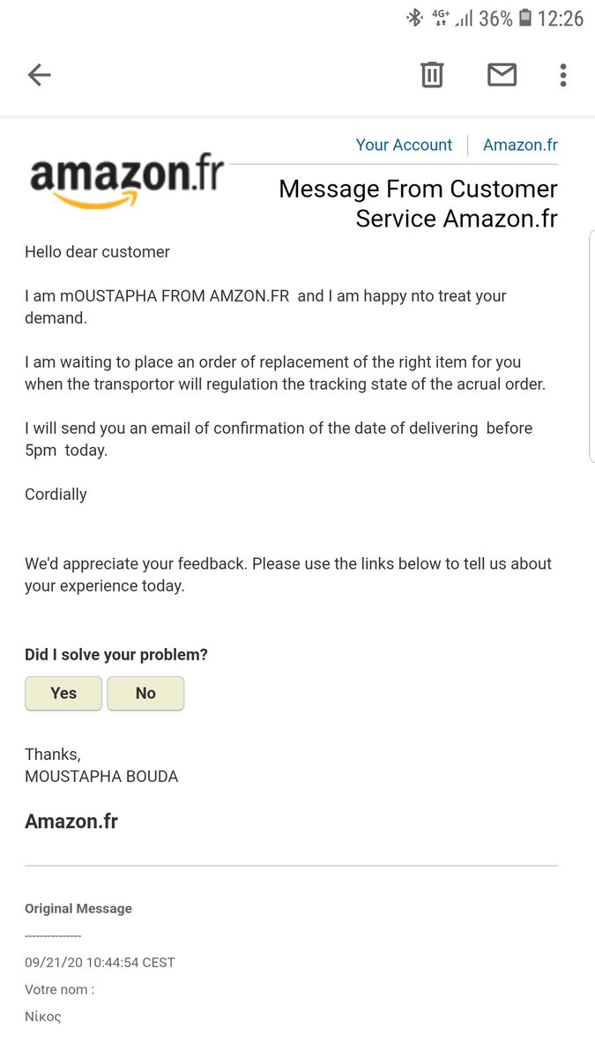Tap the Original Message header
The width and height of the screenshot is (595, 1058).
pos(78,908)
